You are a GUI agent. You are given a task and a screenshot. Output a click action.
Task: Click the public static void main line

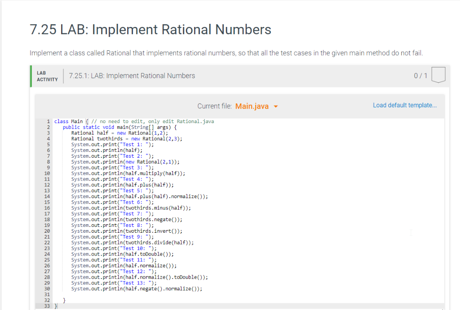(x=119, y=127)
